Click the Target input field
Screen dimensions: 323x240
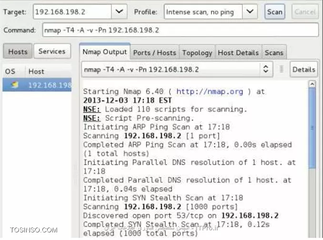point(72,12)
